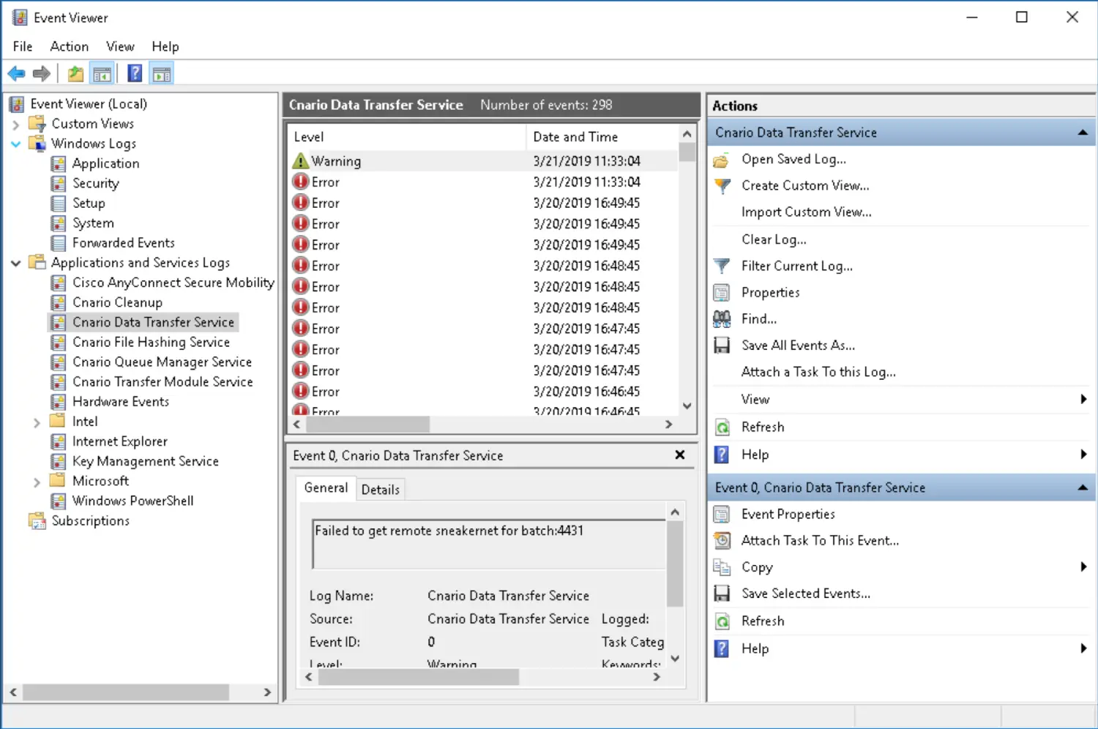Click the event message text box
Image resolution: width=1098 pixels, height=729 pixels.
click(488, 544)
